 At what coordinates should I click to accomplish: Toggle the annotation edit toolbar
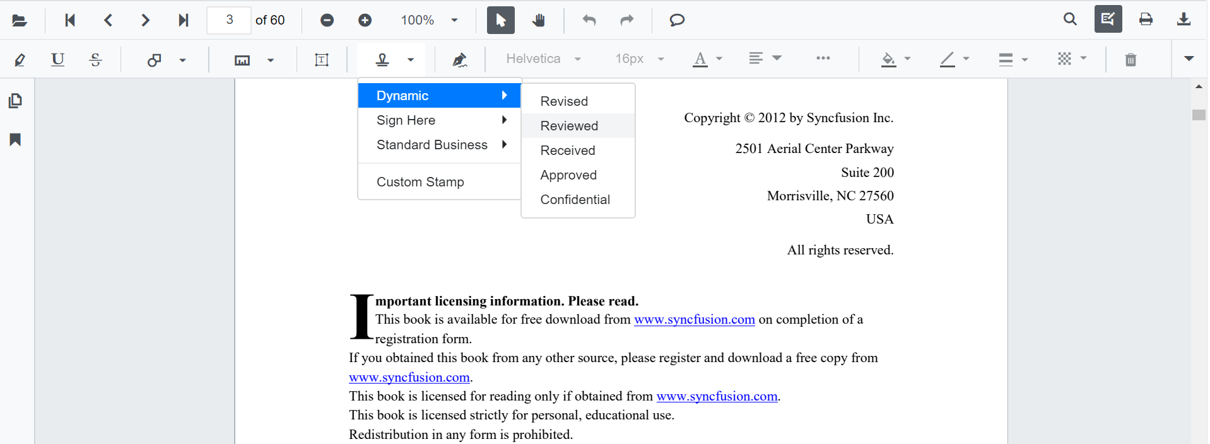pyautogui.click(x=1108, y=19)
